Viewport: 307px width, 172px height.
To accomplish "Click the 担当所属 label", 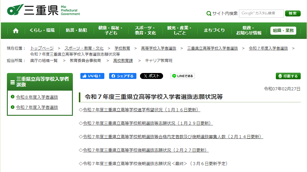I will click(16, 61).
